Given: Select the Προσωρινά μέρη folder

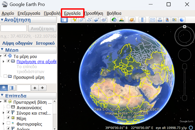Looking at the screenshot, I should (x=29, y=77).
